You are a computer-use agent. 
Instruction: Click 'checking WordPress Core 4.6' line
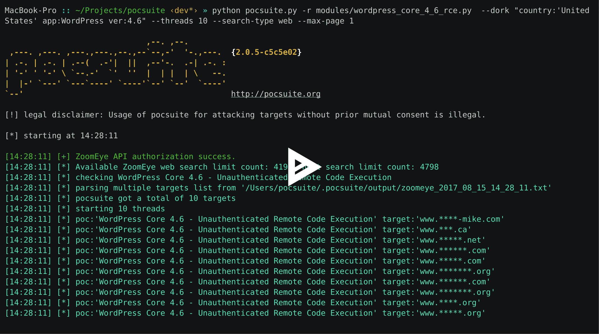(198, 177)
